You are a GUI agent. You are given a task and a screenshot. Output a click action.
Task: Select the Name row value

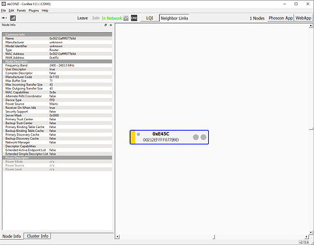(x=63, y=39)
